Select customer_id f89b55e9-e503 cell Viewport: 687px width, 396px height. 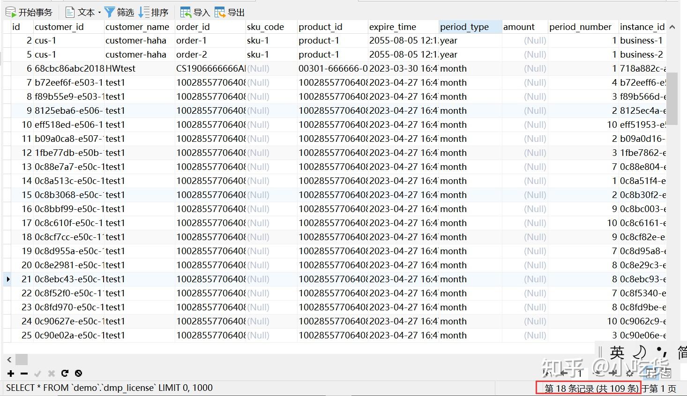pyautogui.click(x=69, y=96)
